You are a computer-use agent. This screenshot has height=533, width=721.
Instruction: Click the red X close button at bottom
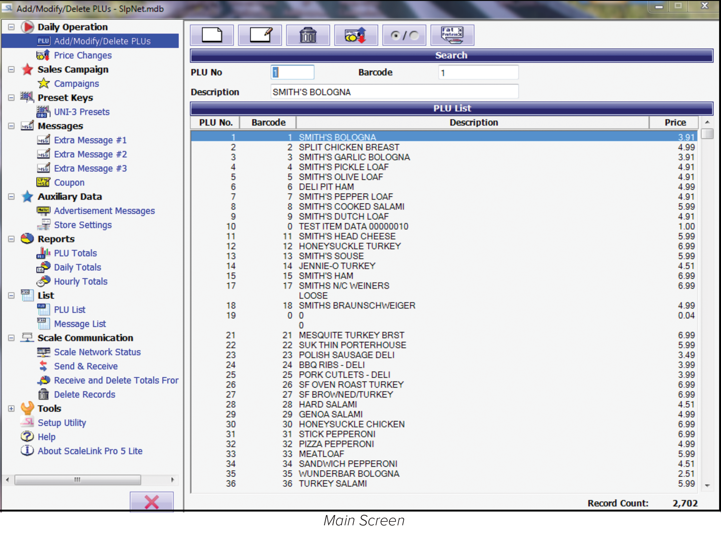(151, 502)
